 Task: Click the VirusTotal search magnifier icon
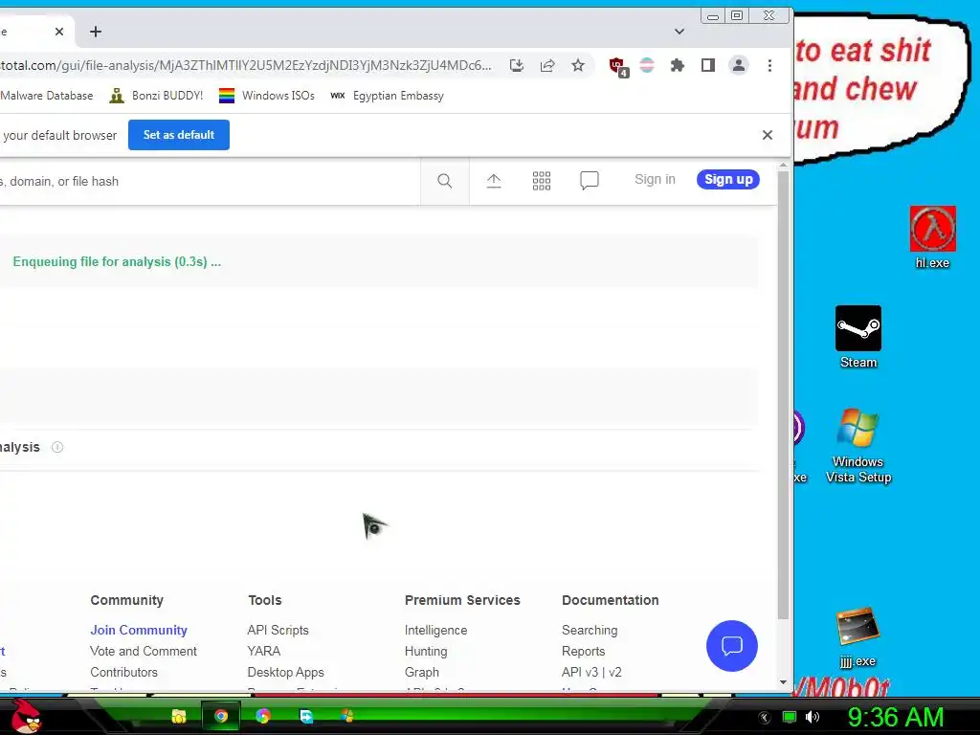point(444,181)
